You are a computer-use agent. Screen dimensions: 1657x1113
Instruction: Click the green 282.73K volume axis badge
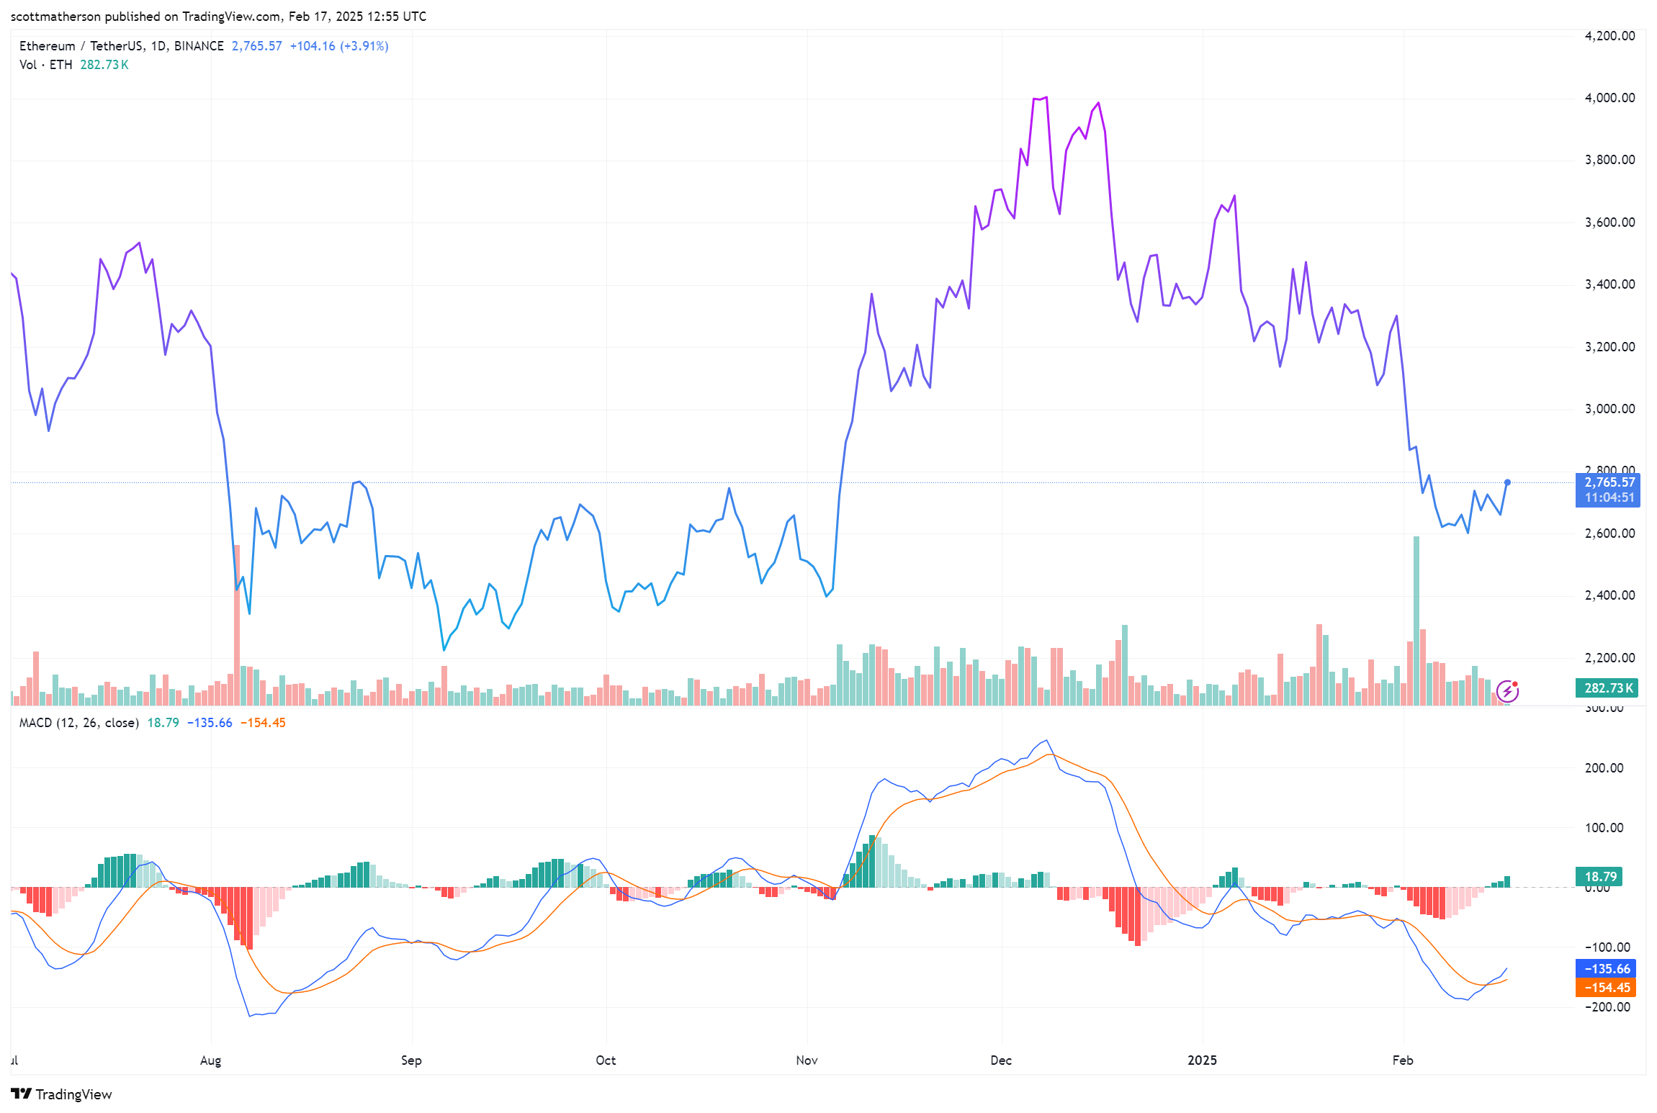(1607, 688)
